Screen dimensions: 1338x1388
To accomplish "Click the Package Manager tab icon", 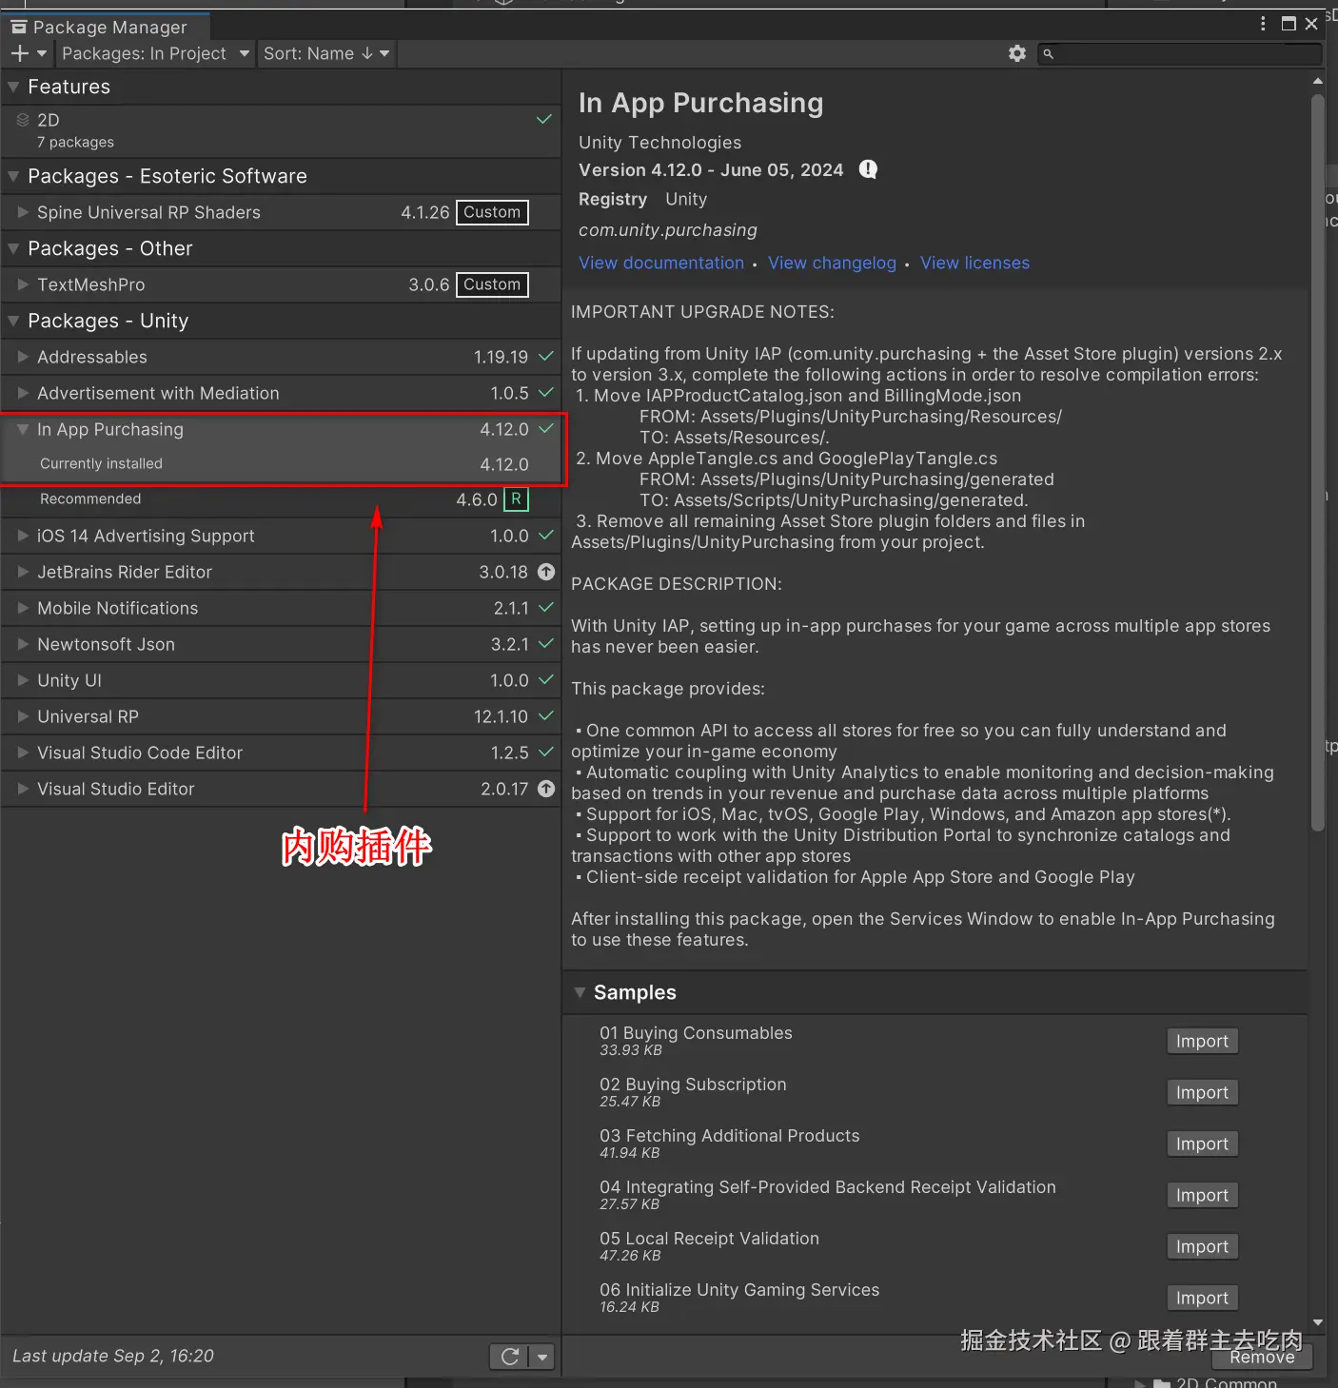I will pos(19,27).
